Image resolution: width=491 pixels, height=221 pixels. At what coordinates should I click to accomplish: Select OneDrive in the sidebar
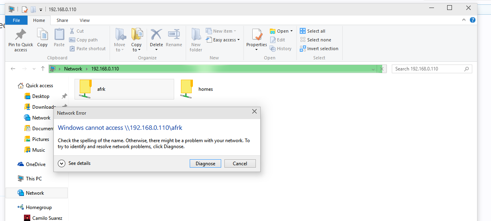35,164
